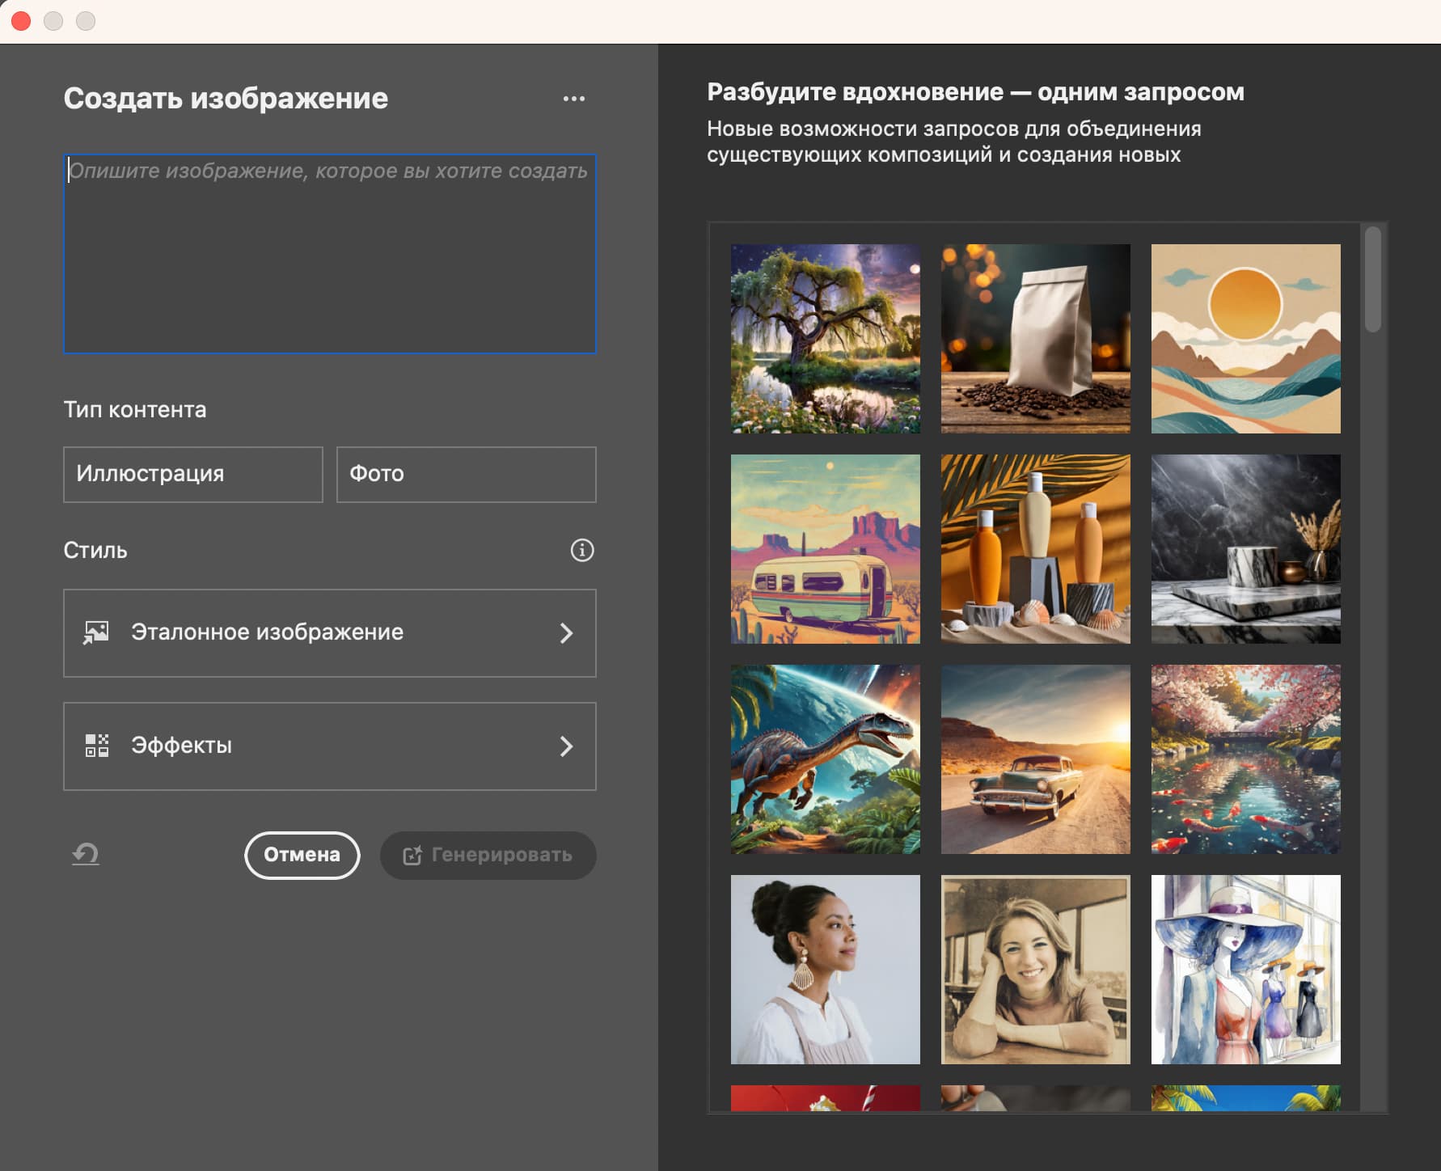Screen dimensions: 1441x1171
Task: Click the reference image icon in Эталонное изображение
Action: click(96, 632)
